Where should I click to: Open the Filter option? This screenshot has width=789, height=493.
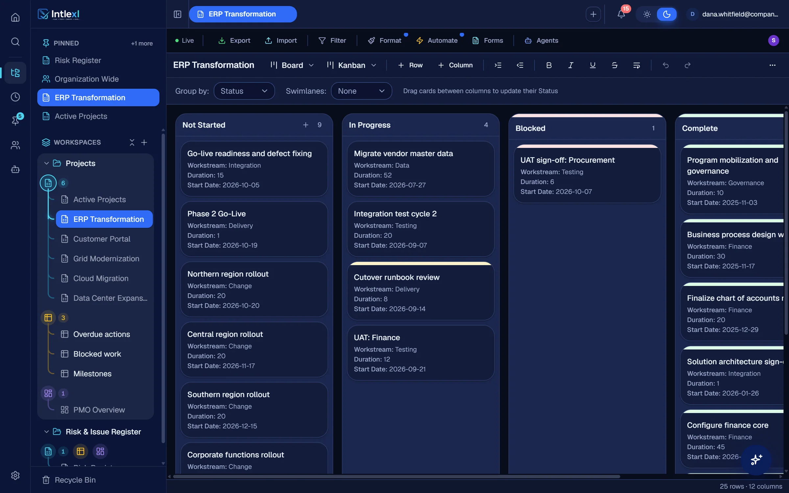332,40
